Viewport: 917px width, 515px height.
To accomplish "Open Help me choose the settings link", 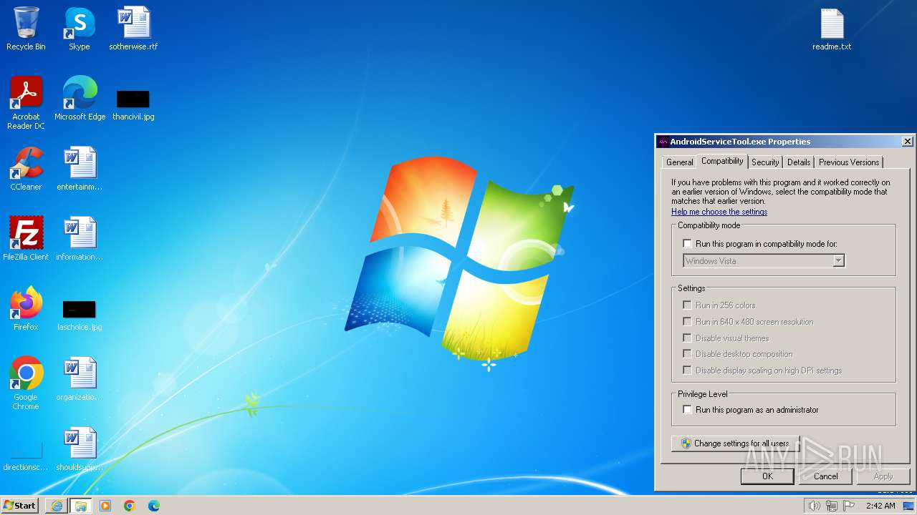I will click(x=719, y=212).
